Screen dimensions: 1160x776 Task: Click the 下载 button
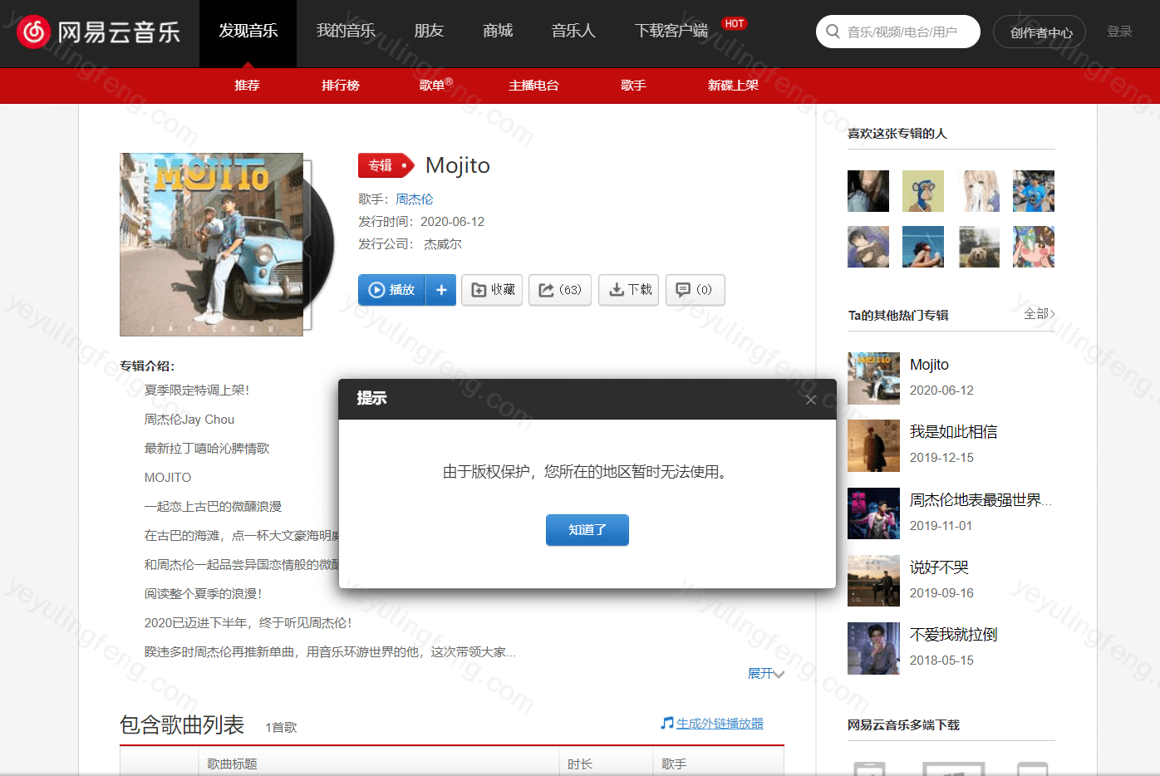629,290
